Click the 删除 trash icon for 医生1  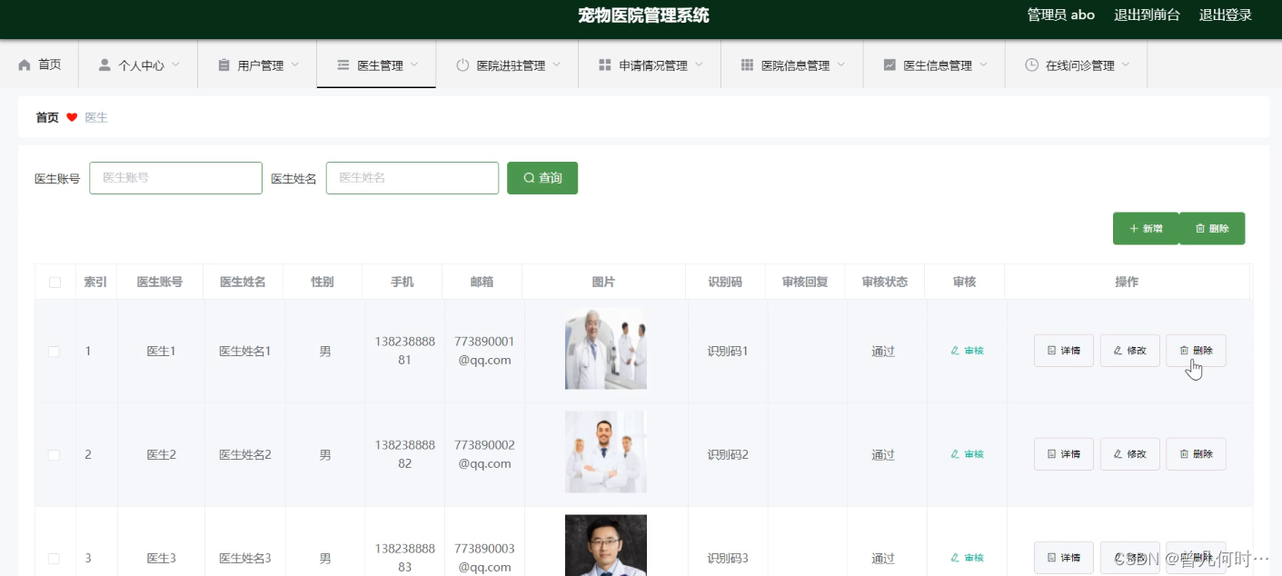tap(1184, 351)
